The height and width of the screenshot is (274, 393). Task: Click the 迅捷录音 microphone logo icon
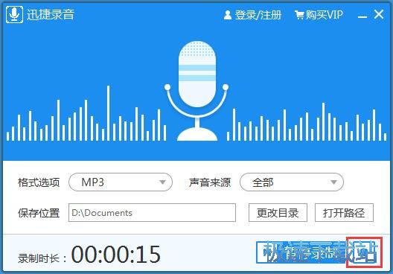pyautogui.click(x=15, y=15)
